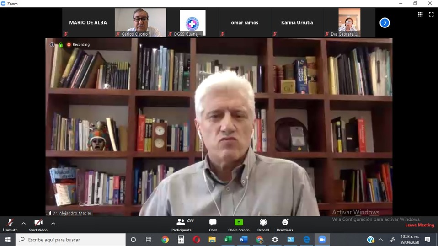Select Carlos Osorio video thumbnail
Image resolution: width=438 pixels, height=246 pixels.
(x=140, y=22)
